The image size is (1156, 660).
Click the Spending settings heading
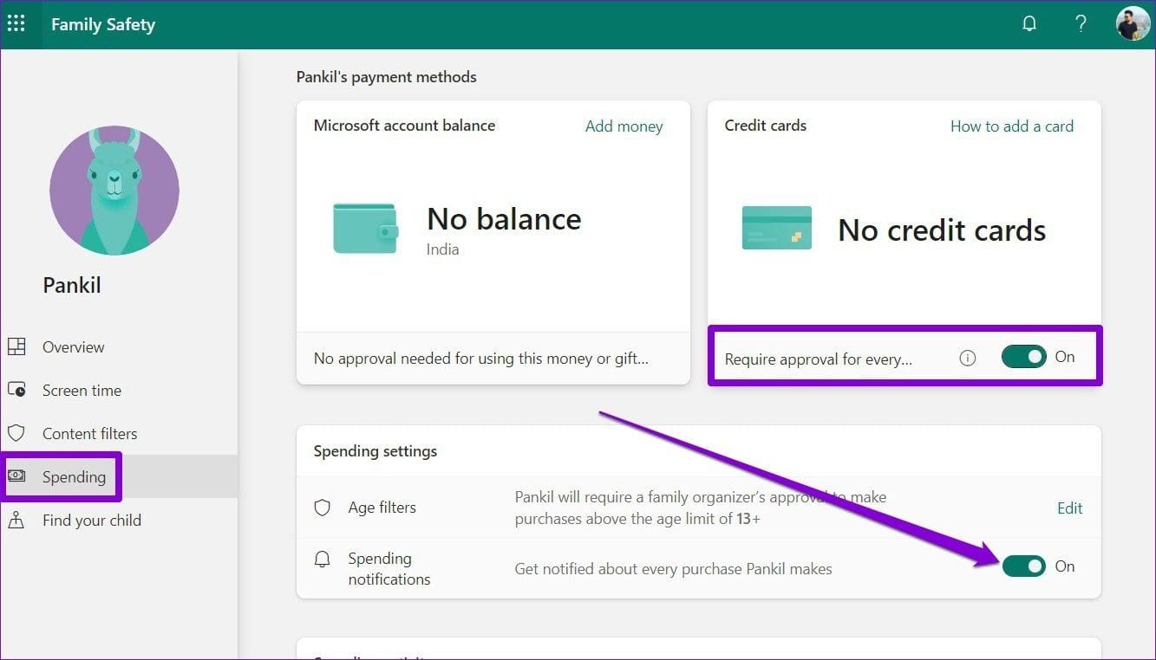point(376,451)
